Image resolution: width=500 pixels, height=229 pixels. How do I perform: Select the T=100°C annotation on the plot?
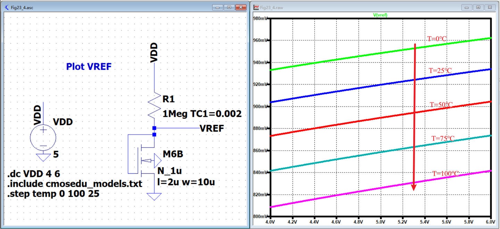[x=446, y=172]
